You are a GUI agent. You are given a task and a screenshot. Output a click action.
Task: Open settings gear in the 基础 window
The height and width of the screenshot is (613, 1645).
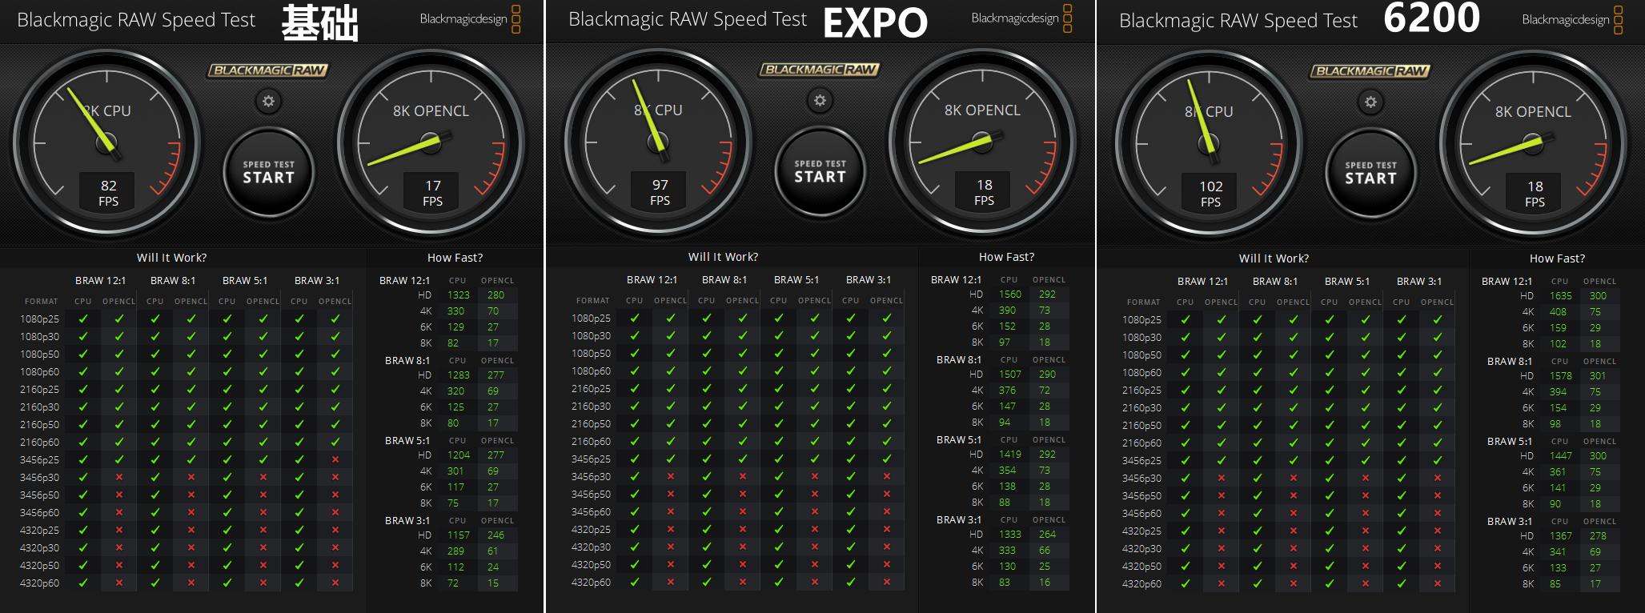(x=268, y=102)
